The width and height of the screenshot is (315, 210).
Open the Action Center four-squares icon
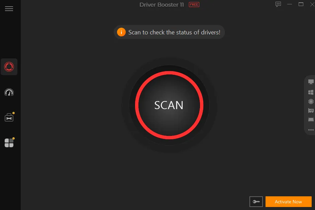click(x=9, y=143)
